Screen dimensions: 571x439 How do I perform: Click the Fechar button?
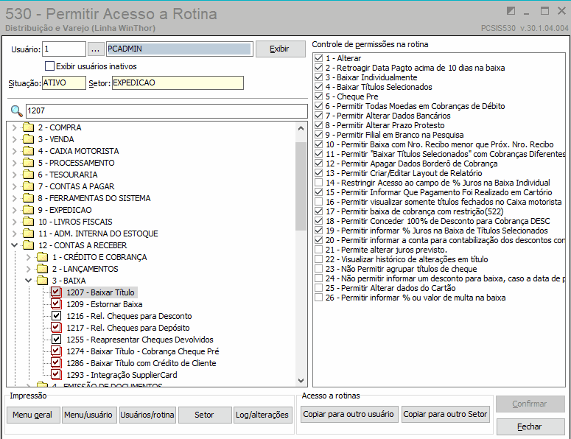pyautogui.click(x=530, y=426)
